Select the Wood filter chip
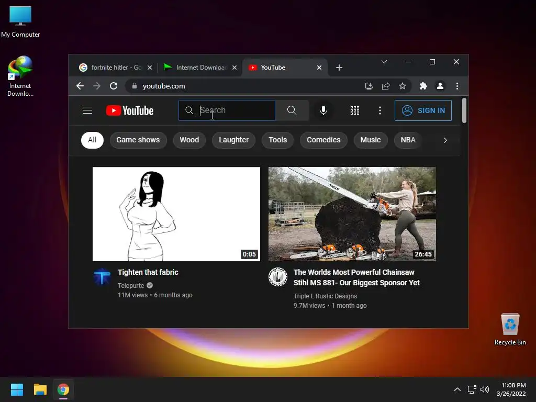The height and width of the screenshot is (402, 536). coord(189,140)
